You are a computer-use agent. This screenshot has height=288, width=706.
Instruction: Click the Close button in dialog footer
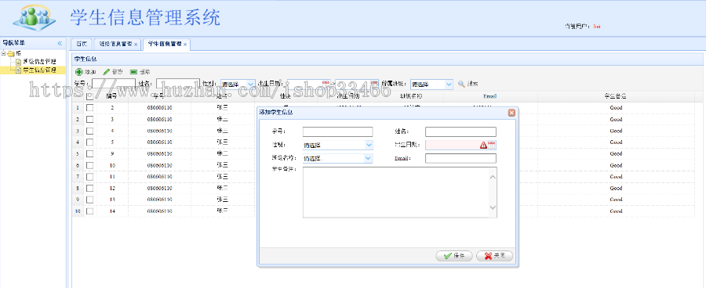click(494, 256)
